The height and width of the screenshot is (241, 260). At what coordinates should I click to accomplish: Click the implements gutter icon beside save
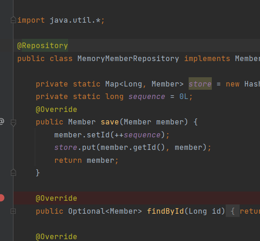pos(2,121)
